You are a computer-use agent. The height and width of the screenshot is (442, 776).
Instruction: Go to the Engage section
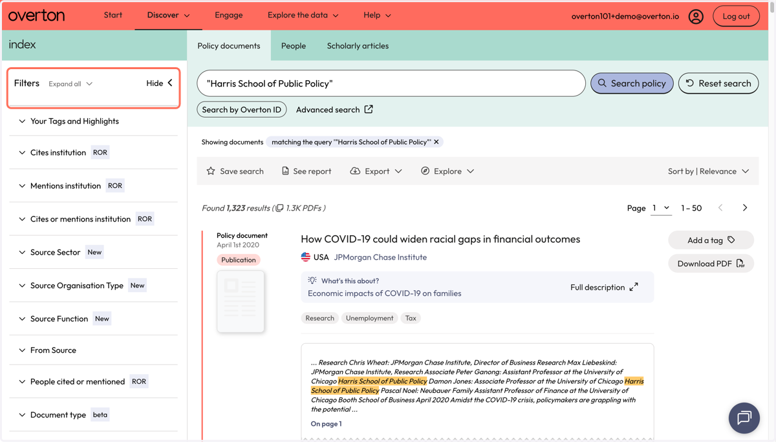(229, 15)
